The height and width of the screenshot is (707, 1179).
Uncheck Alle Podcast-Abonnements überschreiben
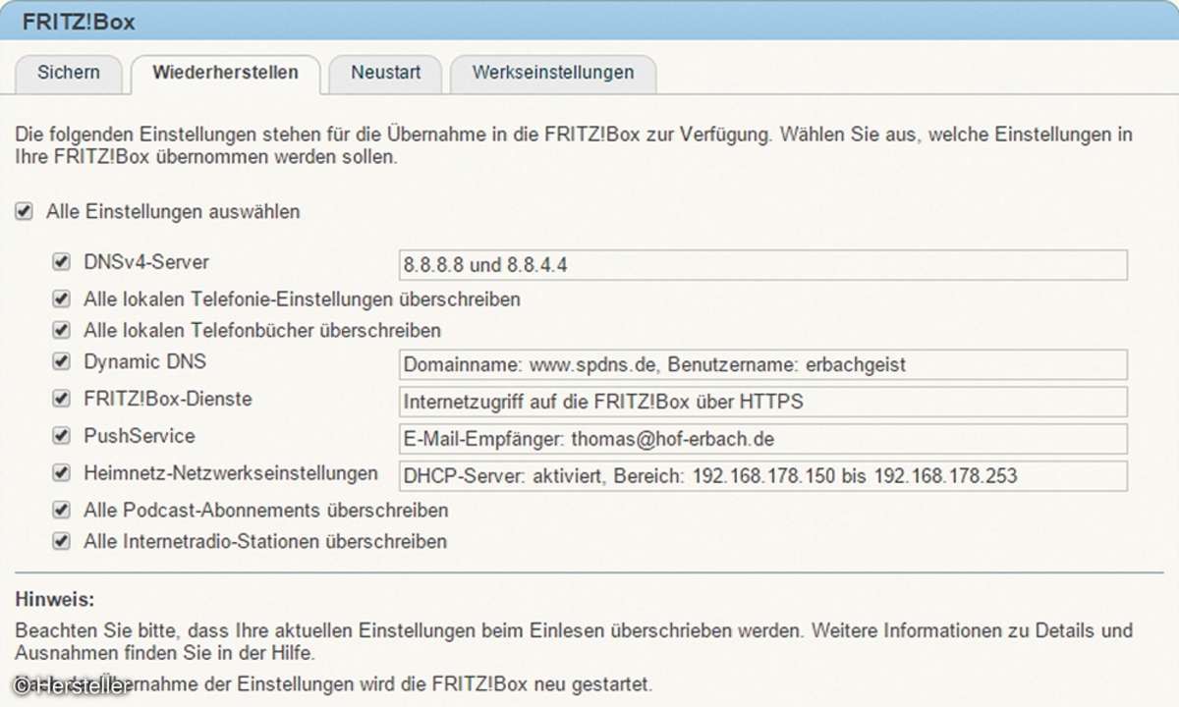click(62, 510)
